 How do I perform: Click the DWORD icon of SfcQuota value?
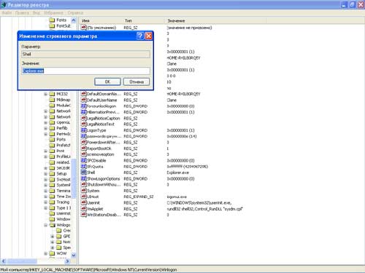[84, 167]
